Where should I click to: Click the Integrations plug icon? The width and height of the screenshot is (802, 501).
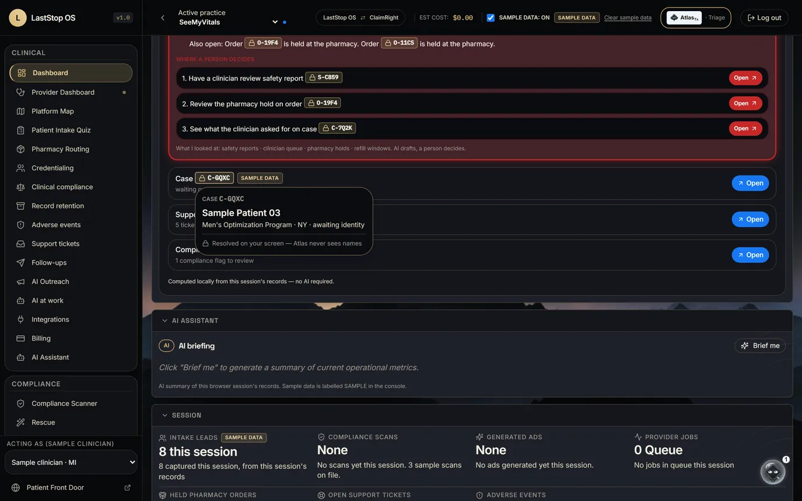point(21,320)
